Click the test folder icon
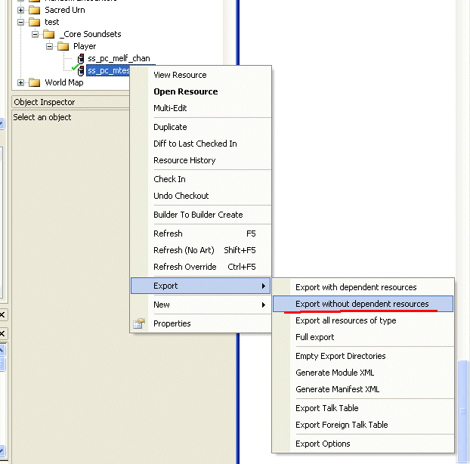The image size is (470, 464). pos(35,23)
